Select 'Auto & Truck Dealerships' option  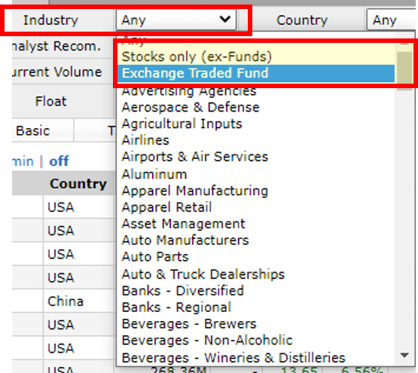[x=256, y=274]
